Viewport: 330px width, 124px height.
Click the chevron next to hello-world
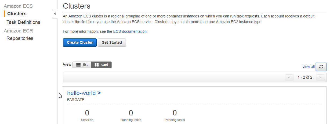99,93
